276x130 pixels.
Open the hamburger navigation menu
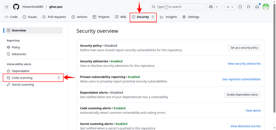pyautogui.click(x=7, y=7)
